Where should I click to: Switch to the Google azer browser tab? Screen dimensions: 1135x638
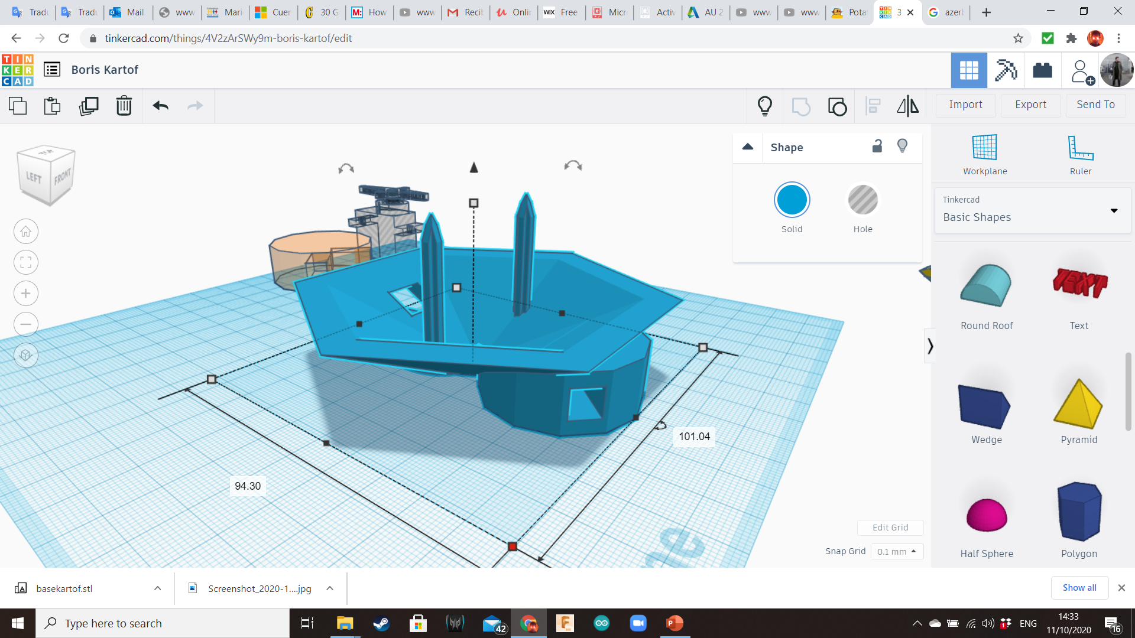pyautogui.click(x=946, y=12)
